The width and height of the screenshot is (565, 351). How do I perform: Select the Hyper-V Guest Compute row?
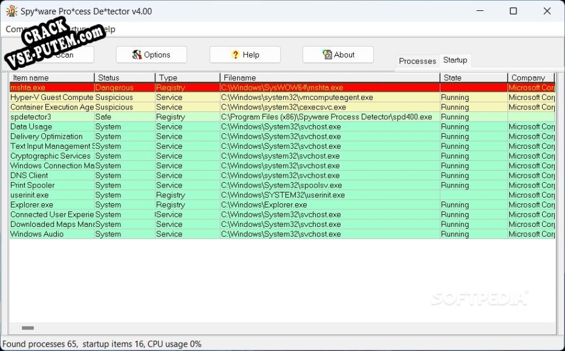282,97
